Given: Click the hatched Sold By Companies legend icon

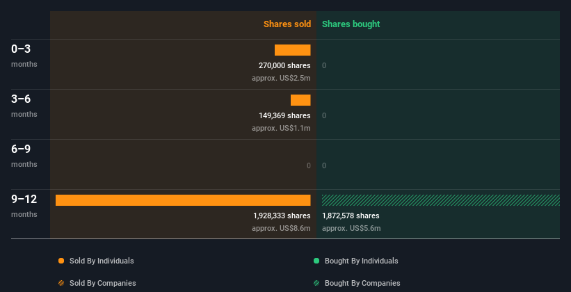Looking at the screenshot, I should click(x=61, y=283).
